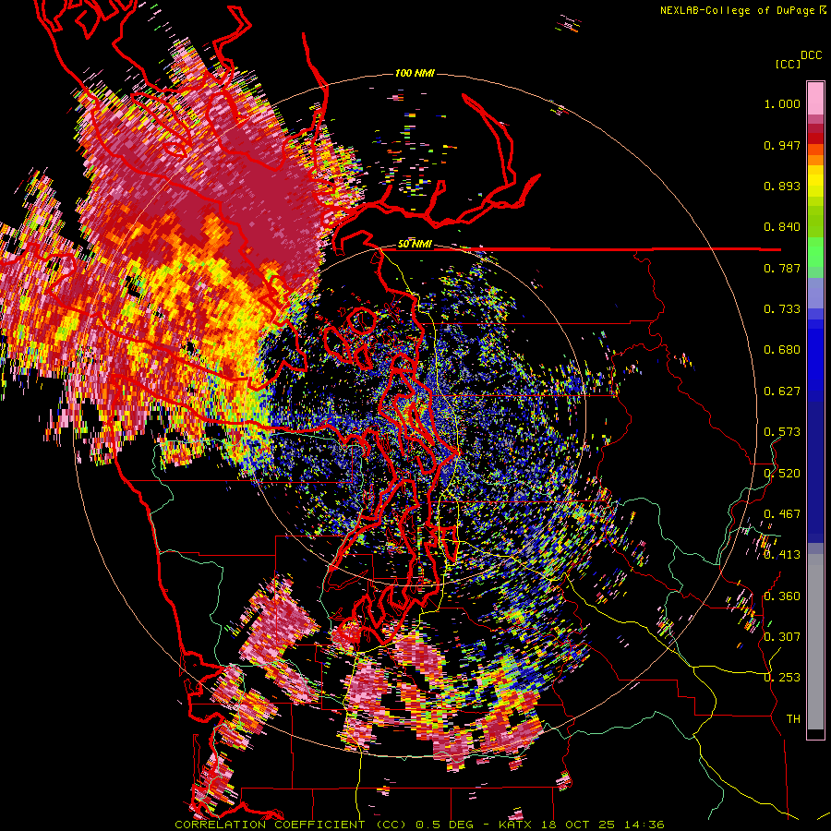Image resolution: width=831 pixels, height=831 pixels.
Task: Click the bright green segment of color bar
Action: click(x=815, y=252)
